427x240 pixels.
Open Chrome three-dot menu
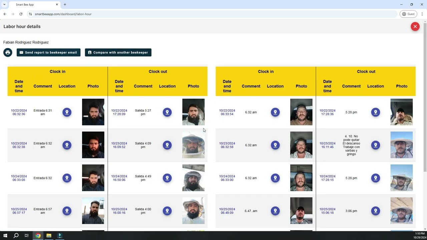[x=422, y=14]
